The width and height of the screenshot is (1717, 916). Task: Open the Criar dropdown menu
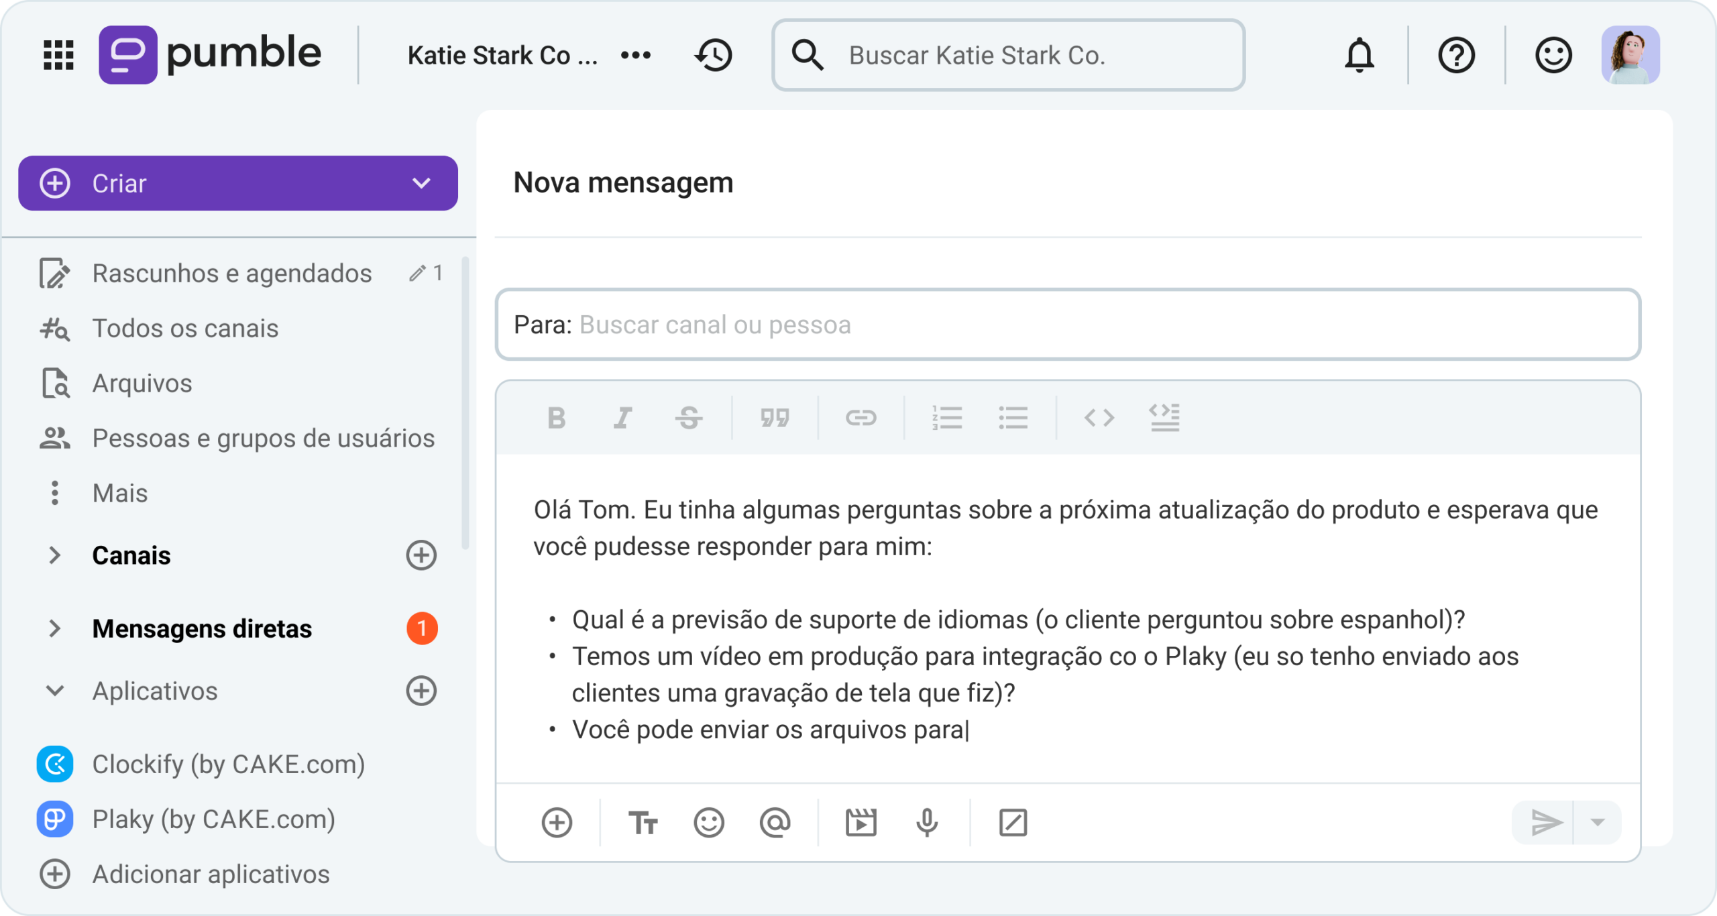click(x=421, y=182)
